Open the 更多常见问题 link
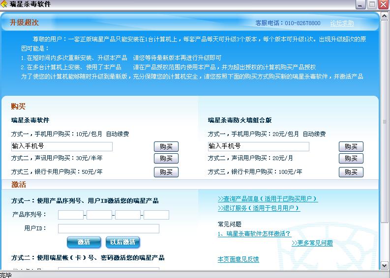This screenshot has height=278, width=390. point(312,243)
